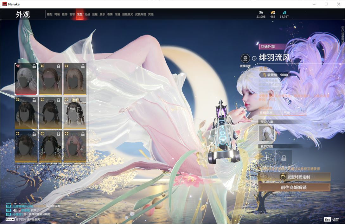
Task: Select bottom-row middle black hairstyle with gold chain
Action: 50,146
